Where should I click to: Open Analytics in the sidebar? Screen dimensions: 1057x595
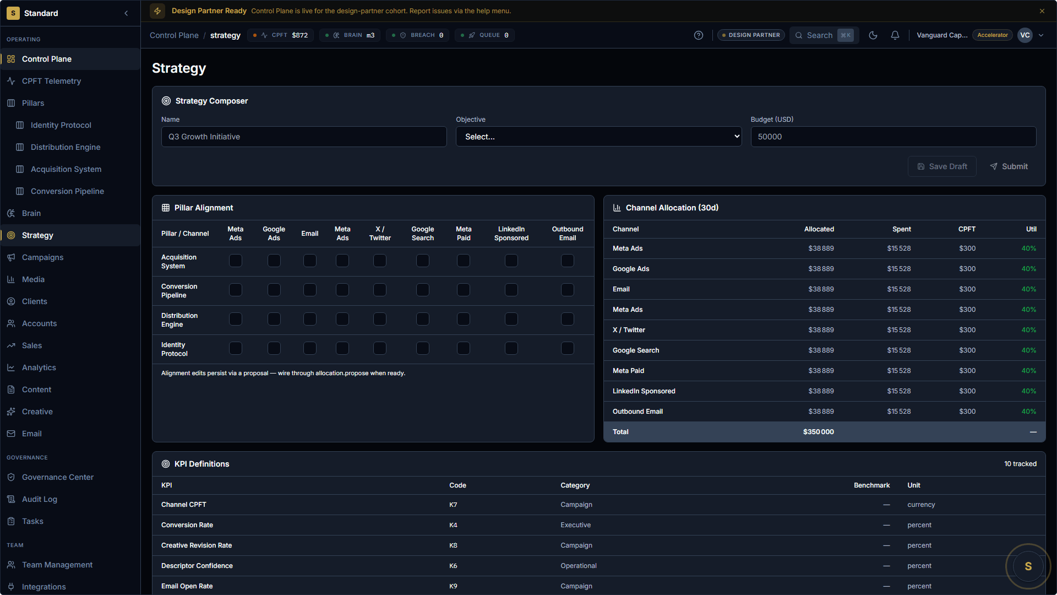[x=70, y=367]
